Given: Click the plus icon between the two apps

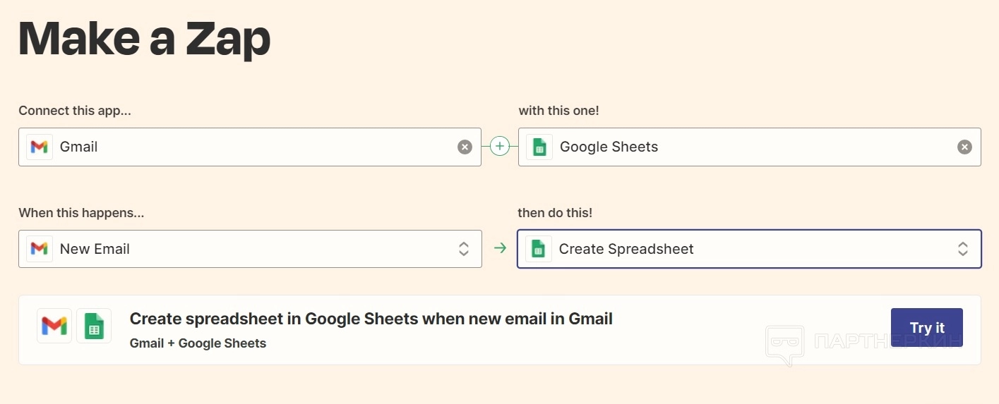Looking at the screenshot, I should coord(500,147).
